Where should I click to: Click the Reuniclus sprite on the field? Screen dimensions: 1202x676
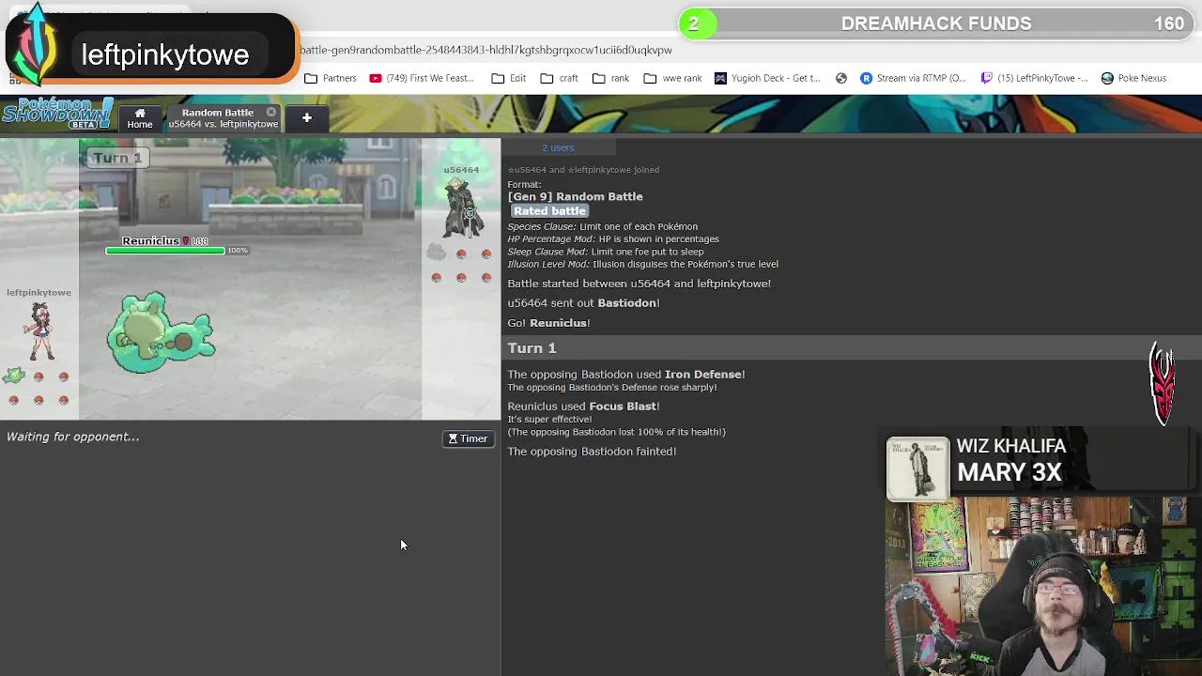coord(161,333)
